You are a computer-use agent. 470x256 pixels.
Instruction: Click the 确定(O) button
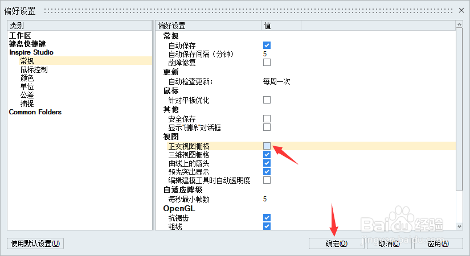(x=336, y=243)
